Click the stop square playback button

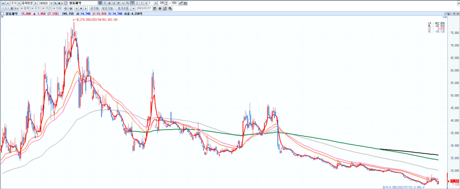point(81,8)
